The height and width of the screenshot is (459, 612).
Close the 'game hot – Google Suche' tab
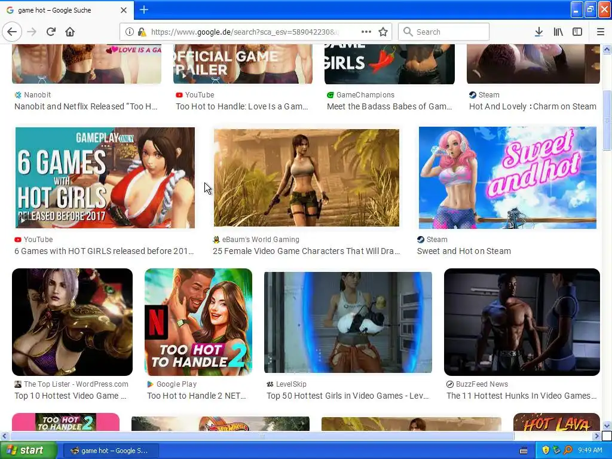[x=124, y=10]
